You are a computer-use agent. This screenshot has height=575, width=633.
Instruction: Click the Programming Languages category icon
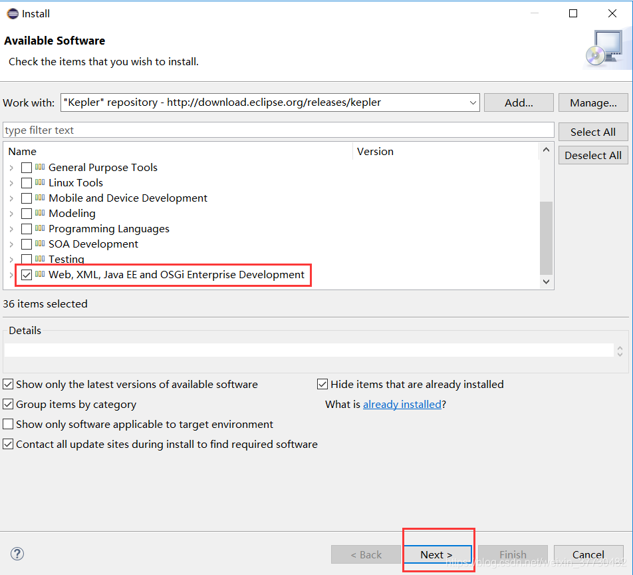coord(40,228)
